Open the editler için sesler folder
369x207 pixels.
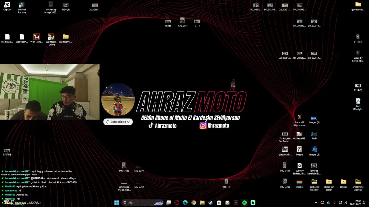pos(329,185)
